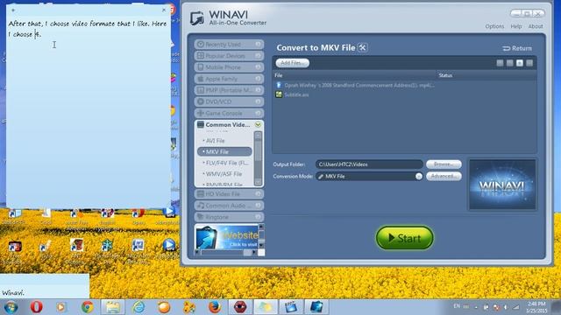The width and height of the screenshot is (561, 315).
Task: Click banner vertical scrollbar down arrow
Action: 261,245
